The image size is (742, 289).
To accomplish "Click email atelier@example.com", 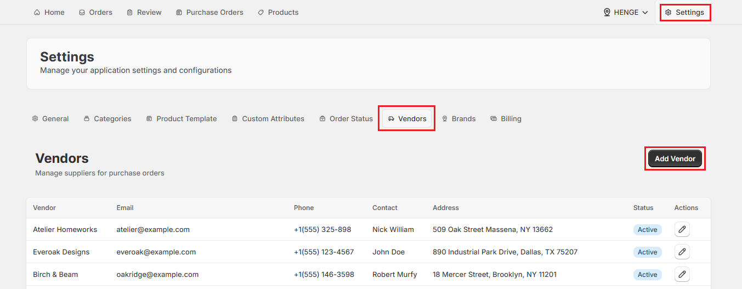I will point(153,229).
